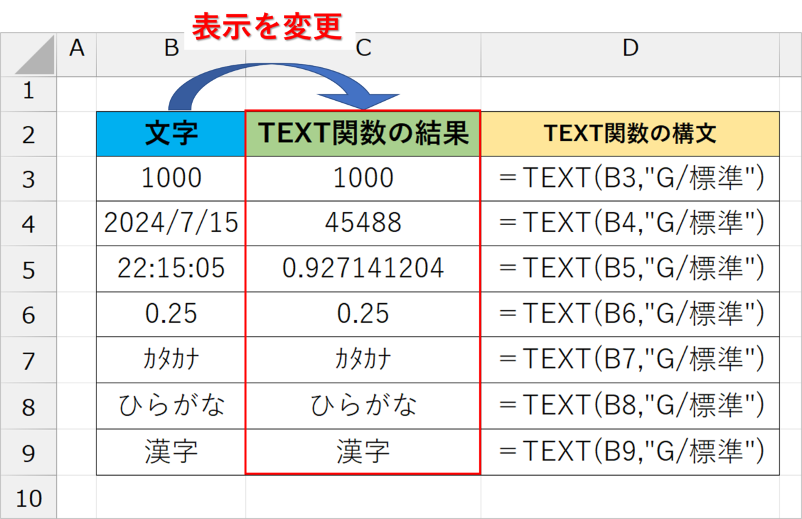Image resolution: width=802 pixels, height=519 pixels.
Task: Click the blue 文字 header cell
Action: click(171, 134)
